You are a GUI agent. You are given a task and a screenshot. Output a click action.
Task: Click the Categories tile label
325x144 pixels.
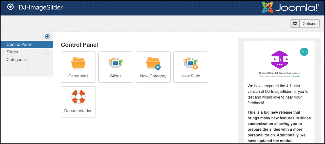pyautogui.click(x=78, y=76)
